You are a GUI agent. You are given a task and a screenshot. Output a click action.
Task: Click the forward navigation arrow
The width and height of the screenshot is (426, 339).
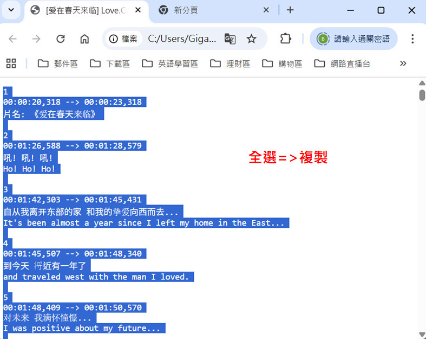[x=36, y=39]
